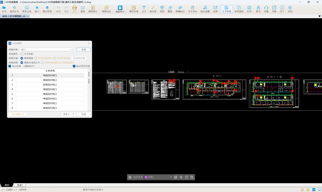Expand the document tab list arrow

pos(319,16)
